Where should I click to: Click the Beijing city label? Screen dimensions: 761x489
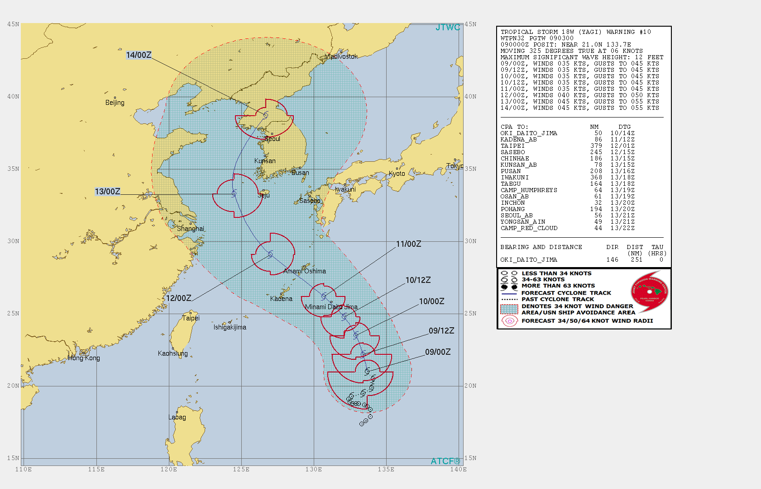[115, 103]
